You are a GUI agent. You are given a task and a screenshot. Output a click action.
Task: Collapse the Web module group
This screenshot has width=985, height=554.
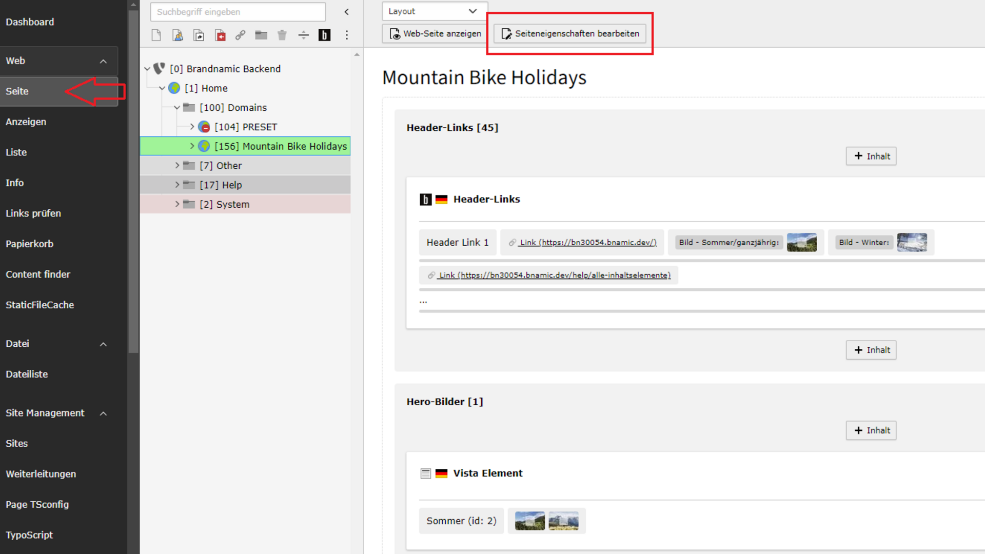coord(103,61)
